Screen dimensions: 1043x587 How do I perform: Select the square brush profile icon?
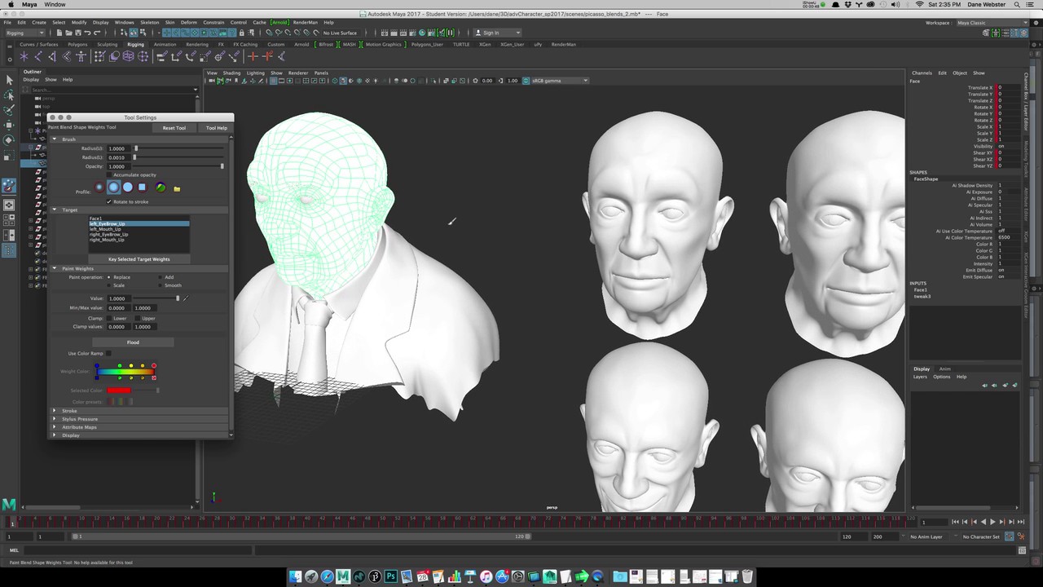coord(142,188)
